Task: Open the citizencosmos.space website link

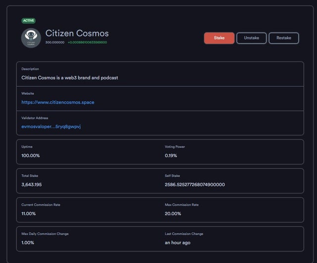Action: click(x=58, y=102)
